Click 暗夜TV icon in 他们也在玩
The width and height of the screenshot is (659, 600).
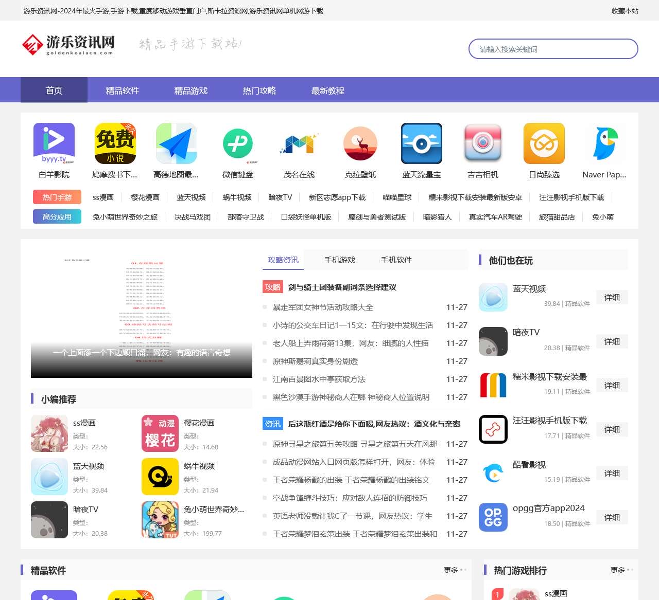(493, 341)
